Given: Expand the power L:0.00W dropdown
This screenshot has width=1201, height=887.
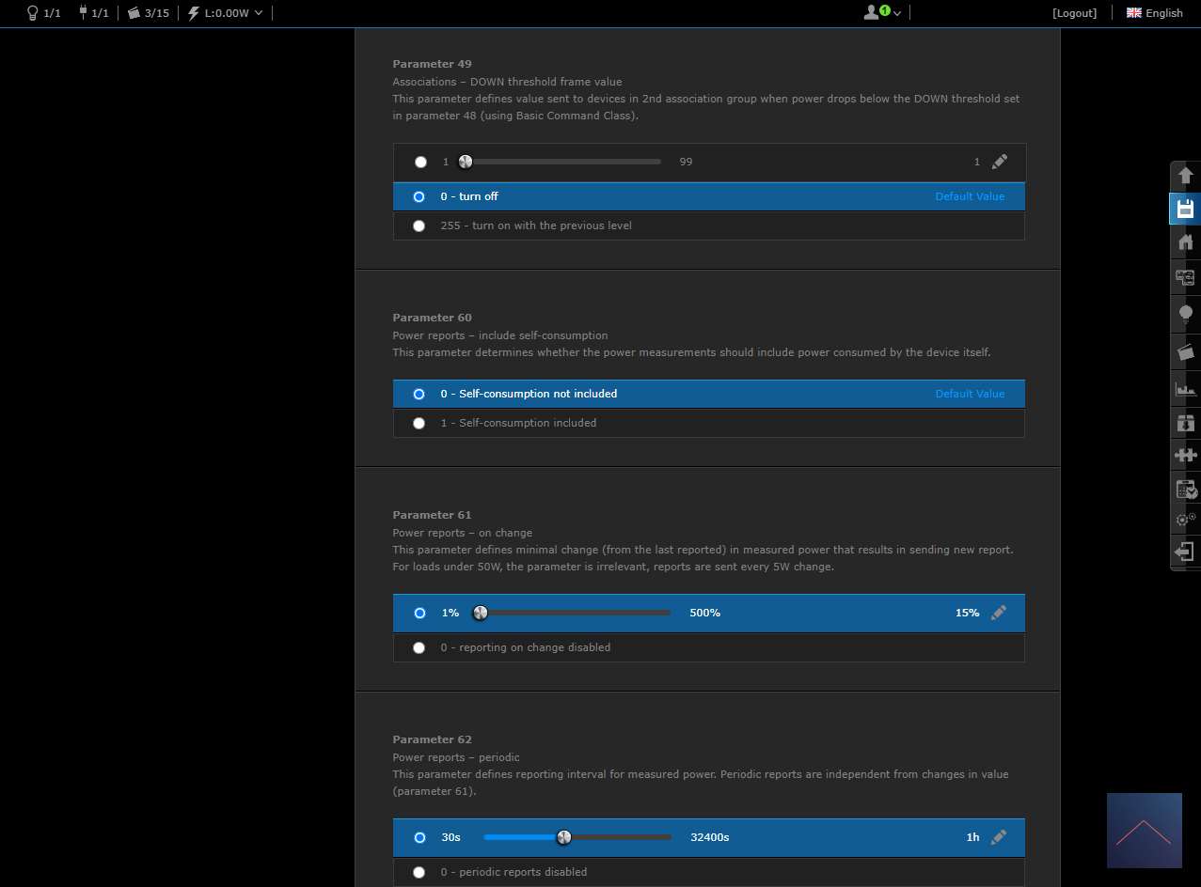Looking at the screenshot, I should pyautogui.click(x=226, y=13).
